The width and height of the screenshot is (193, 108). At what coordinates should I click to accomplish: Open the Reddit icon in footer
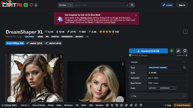tap(131, 105)
